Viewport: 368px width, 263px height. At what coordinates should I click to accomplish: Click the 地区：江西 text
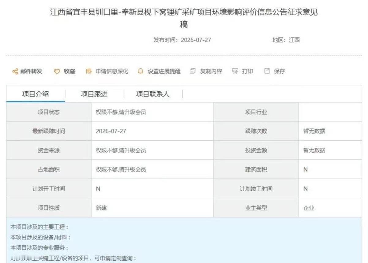point(286,40)
